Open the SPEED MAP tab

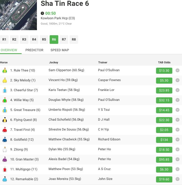tap(60, 50)
